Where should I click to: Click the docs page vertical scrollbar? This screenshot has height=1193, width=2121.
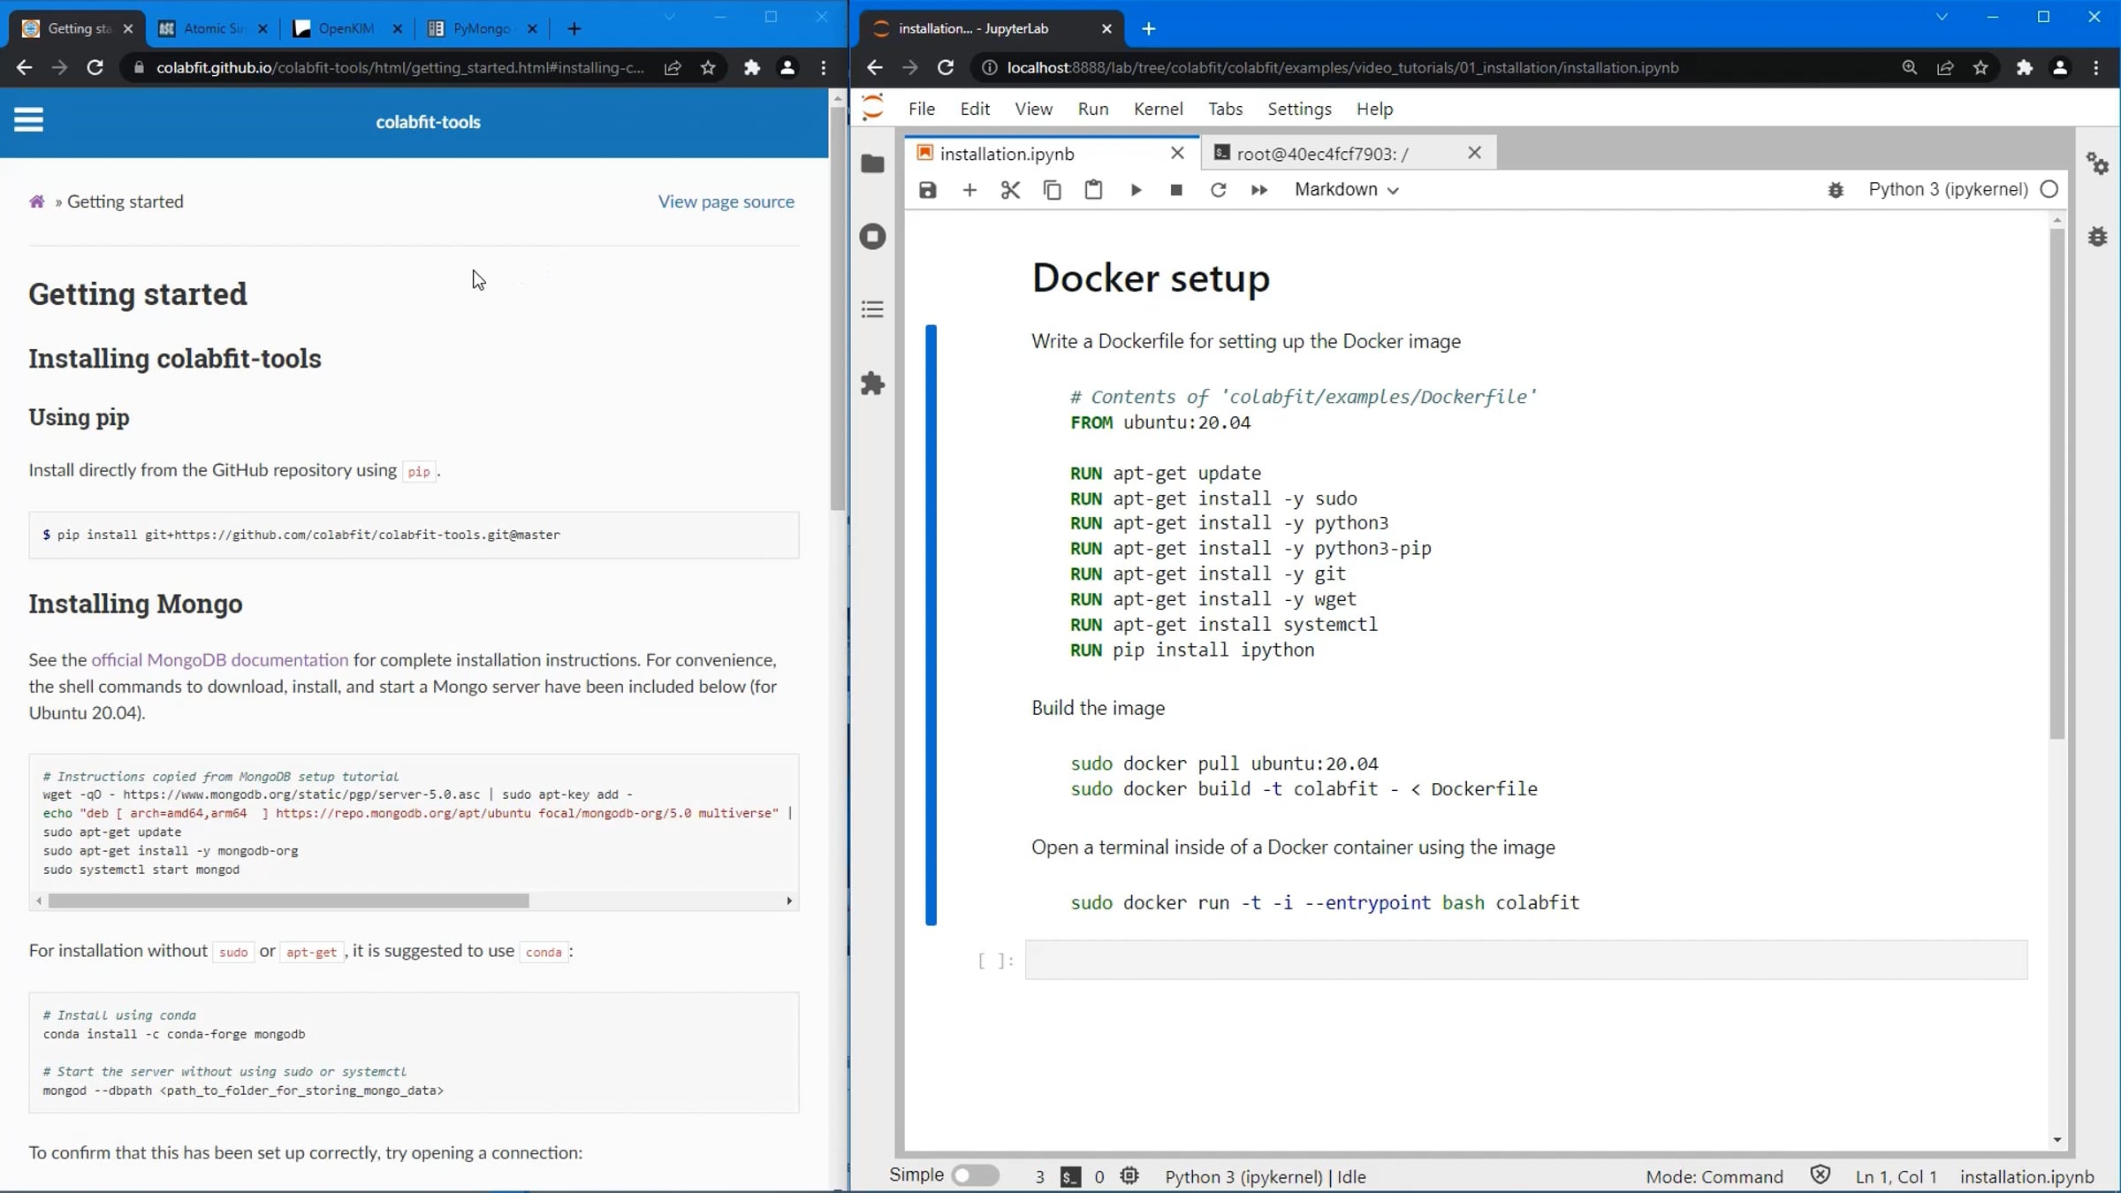[838, 309]
